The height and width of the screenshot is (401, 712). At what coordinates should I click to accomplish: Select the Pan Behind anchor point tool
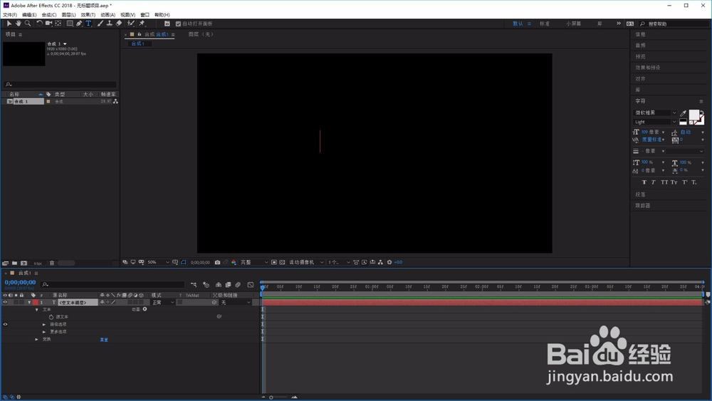[58, 24]
